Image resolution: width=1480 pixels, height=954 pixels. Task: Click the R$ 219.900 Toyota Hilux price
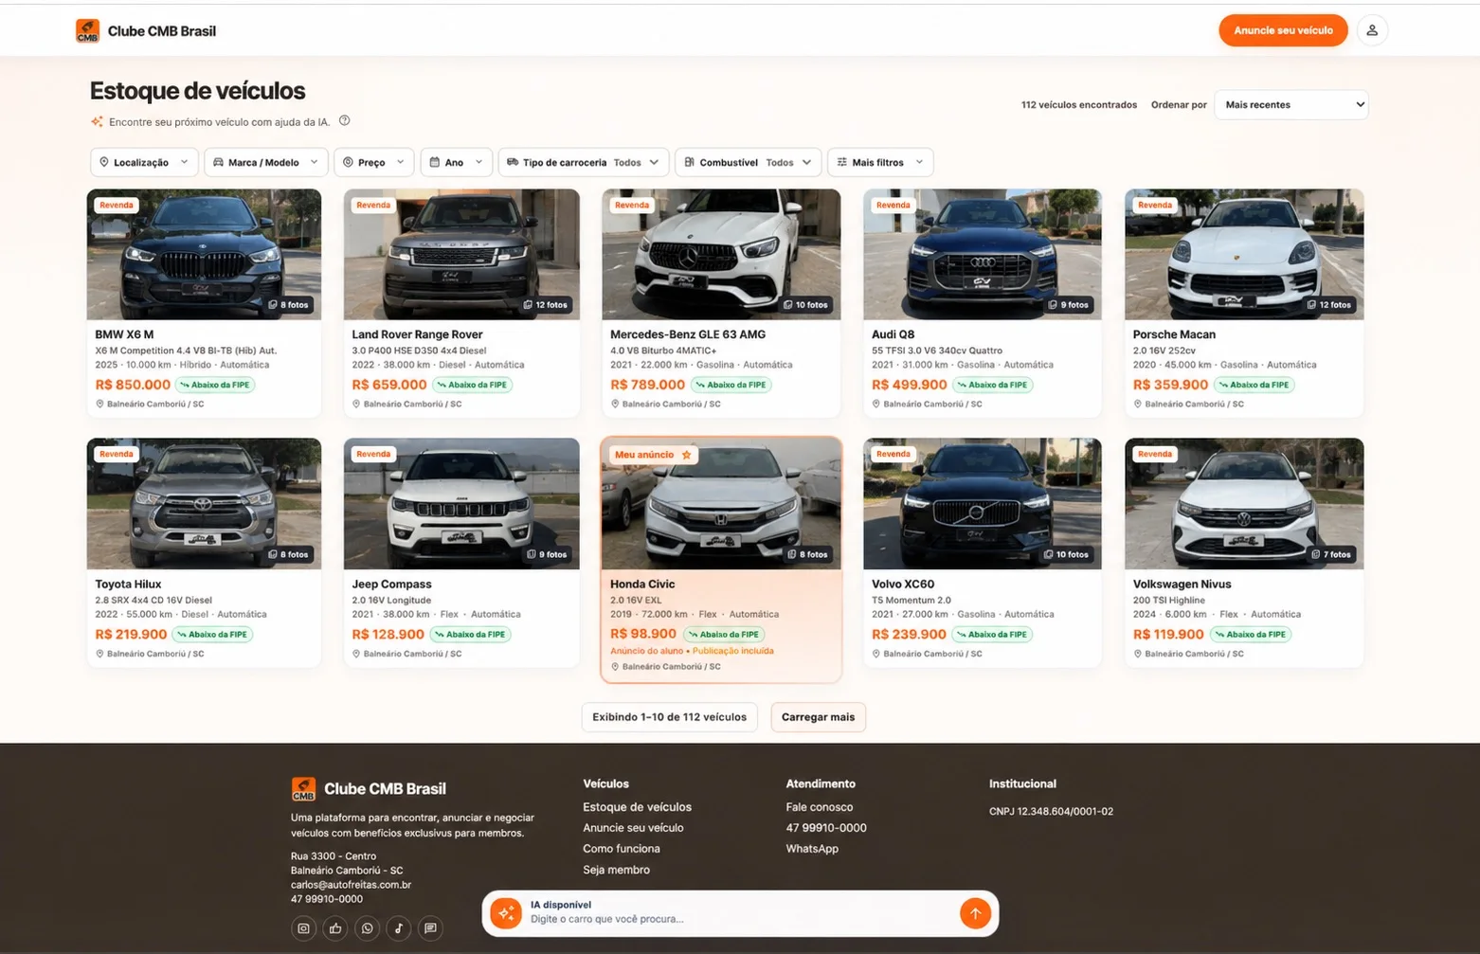131,635
